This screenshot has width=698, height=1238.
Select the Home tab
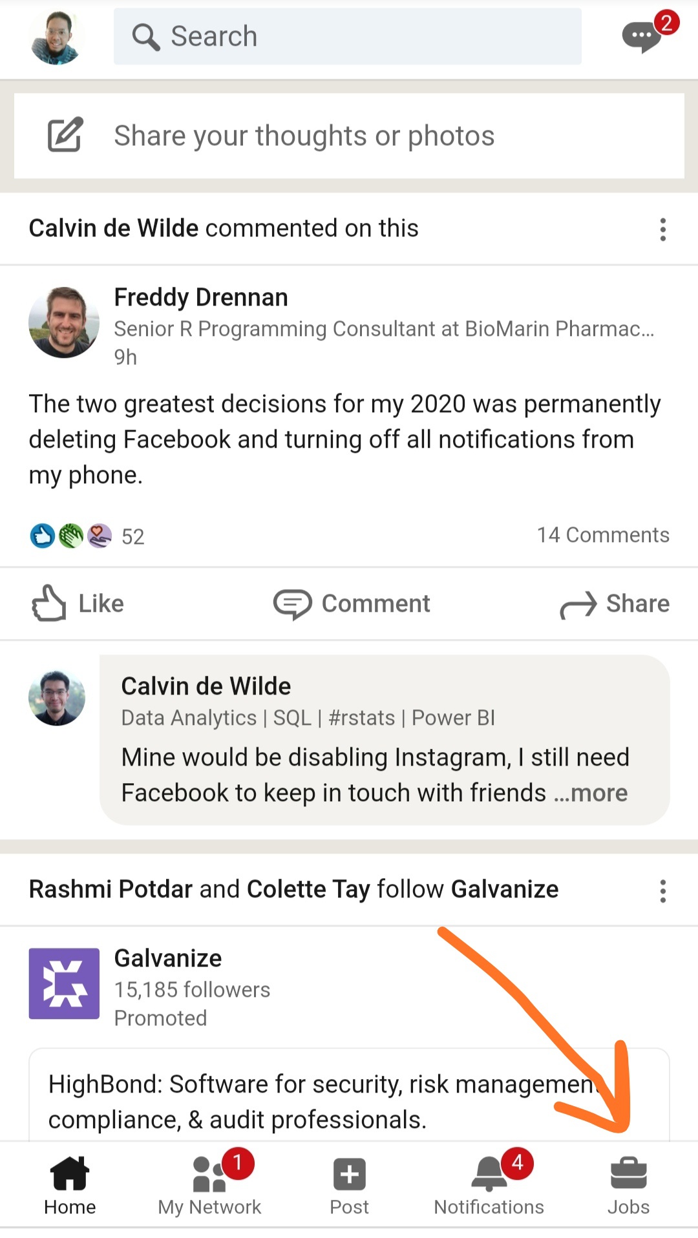(70, 1186)
